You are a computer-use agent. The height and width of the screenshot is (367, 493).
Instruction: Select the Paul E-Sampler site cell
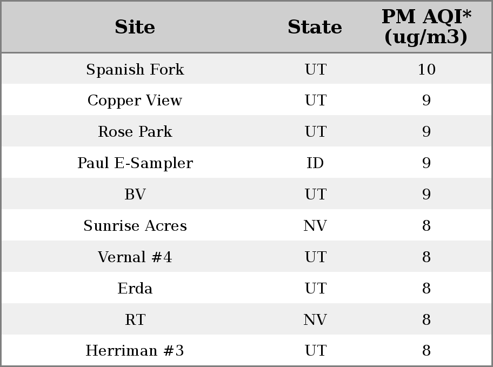(x=135, y=163)
